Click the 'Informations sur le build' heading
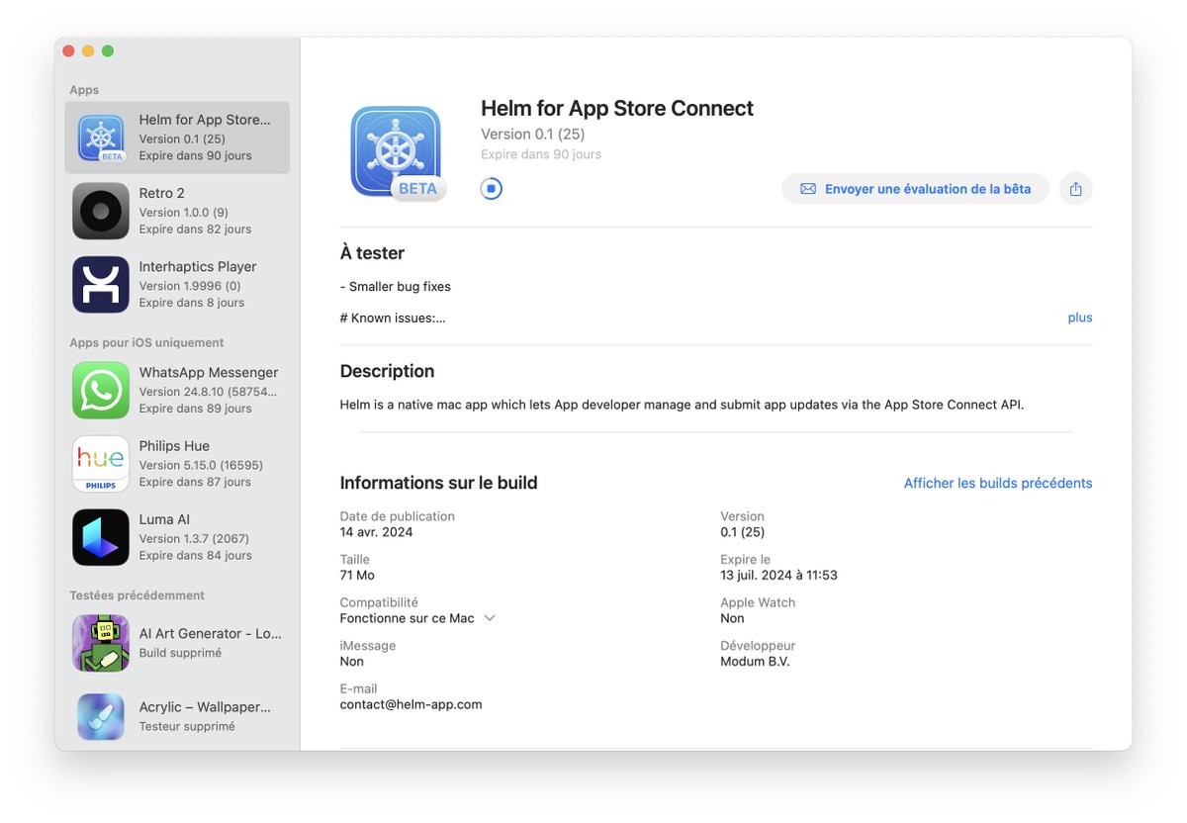 439,483
